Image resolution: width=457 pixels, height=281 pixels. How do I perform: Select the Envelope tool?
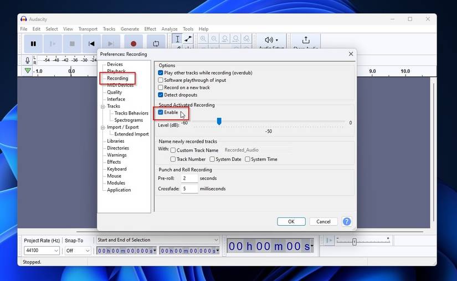[x=188, y=39]
